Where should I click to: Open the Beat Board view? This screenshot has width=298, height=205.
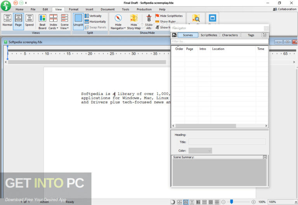(x=42, y=22)
